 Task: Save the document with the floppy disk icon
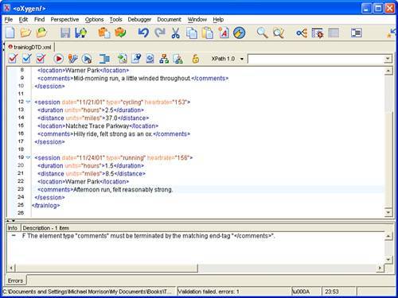coord(65,33)
